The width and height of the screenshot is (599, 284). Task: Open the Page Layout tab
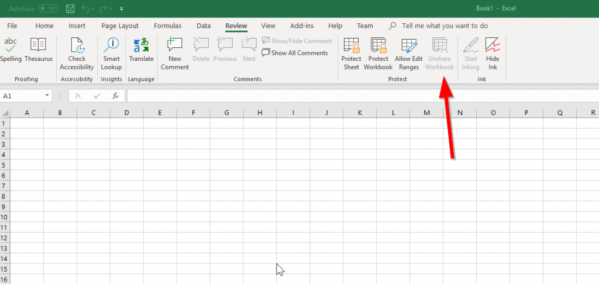(x=120, y=26)
